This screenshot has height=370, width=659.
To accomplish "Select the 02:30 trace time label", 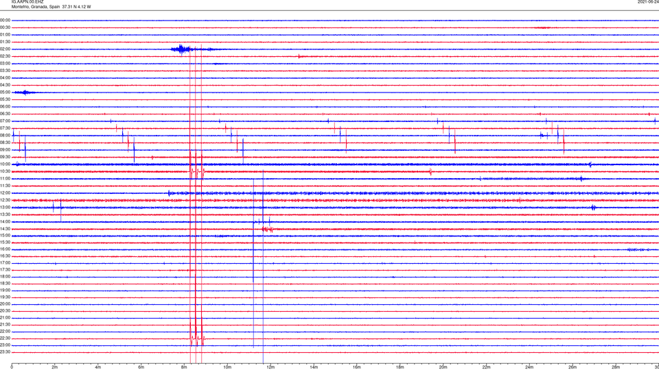I will tap(5, 56).
